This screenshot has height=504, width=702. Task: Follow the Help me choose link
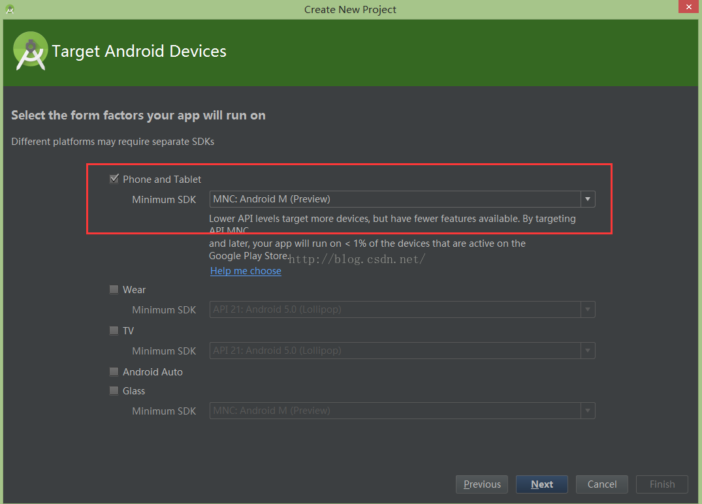[x=246, y=271]
